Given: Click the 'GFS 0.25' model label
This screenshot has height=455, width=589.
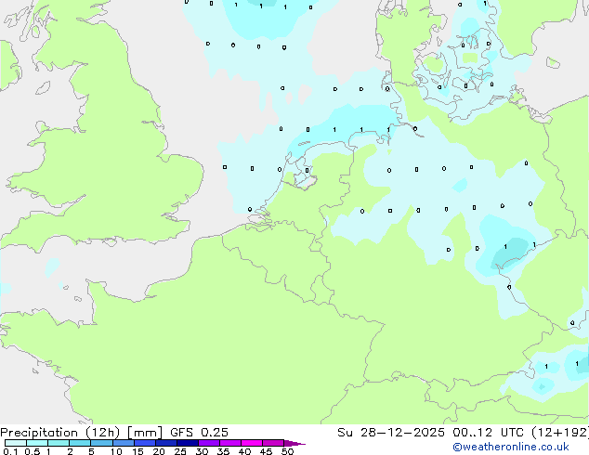Looking at the screenshot, I should click(199, 433).
